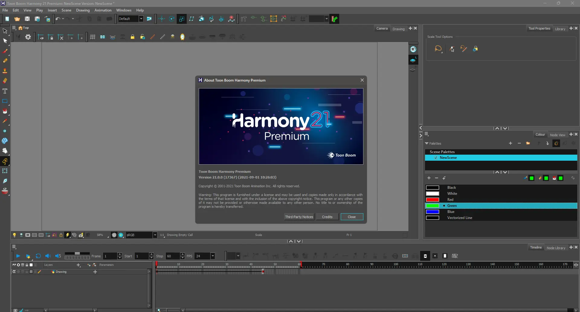This screenshot has height=312, width=580.
Task: Switch to the Drawing view tab
Action: point(398,29)
